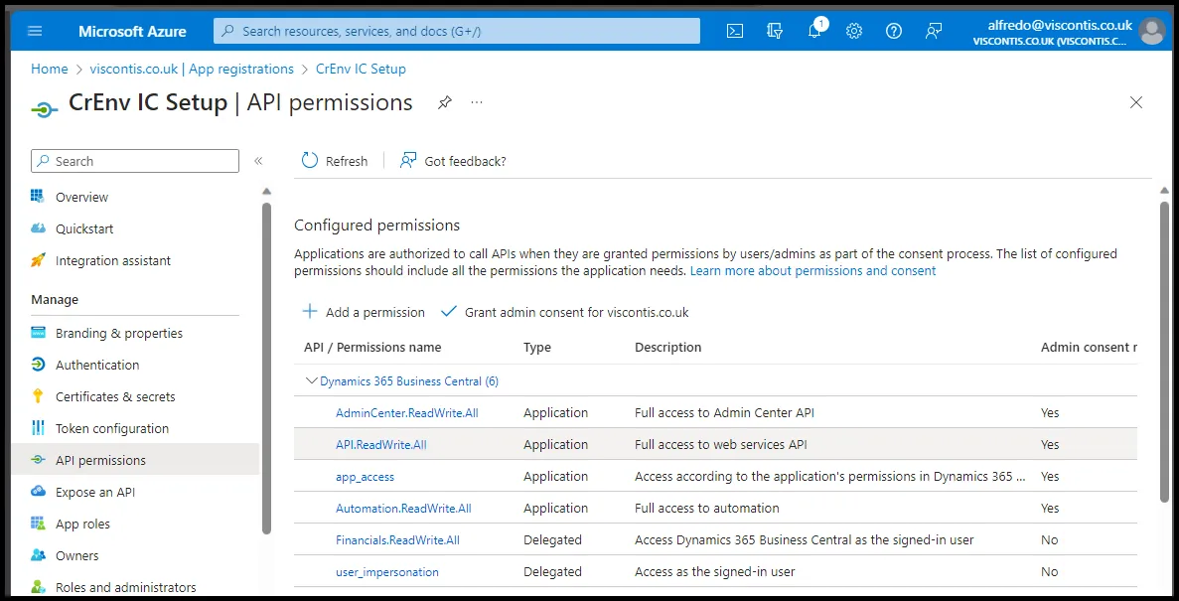Pin the API permissions blade
The height and width of the screenshot is (601, 1179).
pyautogui.click(x=445, y=103)
